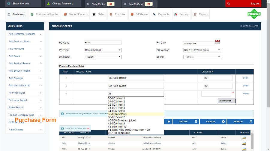The width and height of the screenshot is (270, 151).
Task: Delete row 3 of product table
Action: [x=246, y=94]
